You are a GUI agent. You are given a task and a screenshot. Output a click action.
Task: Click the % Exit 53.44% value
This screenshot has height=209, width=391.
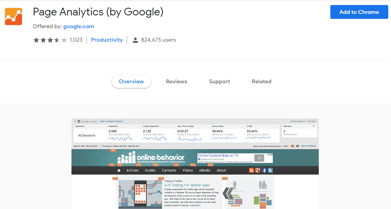tap(252, 131)
